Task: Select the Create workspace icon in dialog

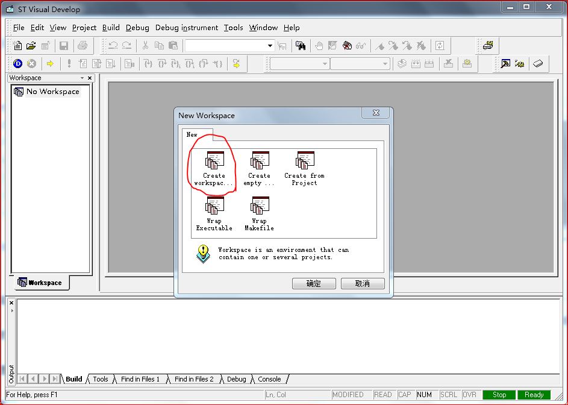Action: coord(214,169)
